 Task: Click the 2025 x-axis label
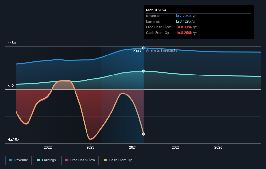click(x=176, y=147)
